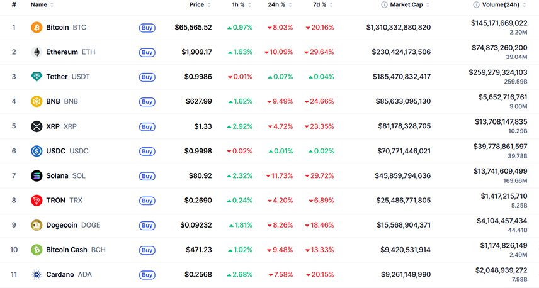Click the BNB coin logo icon

pos(37,101)
